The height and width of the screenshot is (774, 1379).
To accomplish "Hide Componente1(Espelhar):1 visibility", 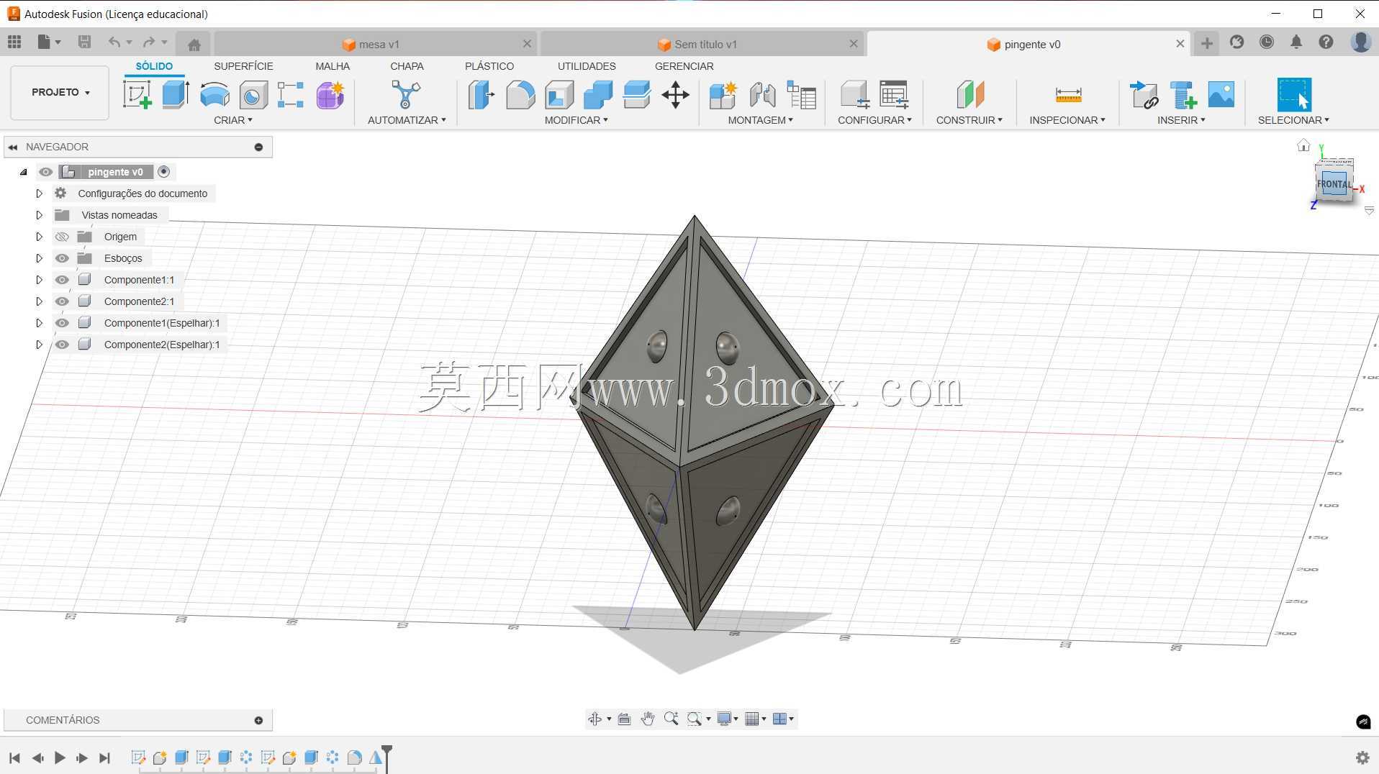I will point(62,323).
